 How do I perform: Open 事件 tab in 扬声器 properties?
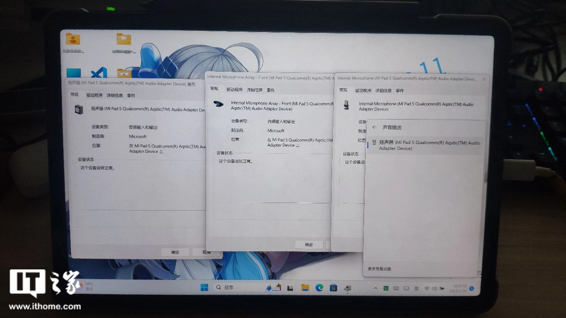pos(131,95)
